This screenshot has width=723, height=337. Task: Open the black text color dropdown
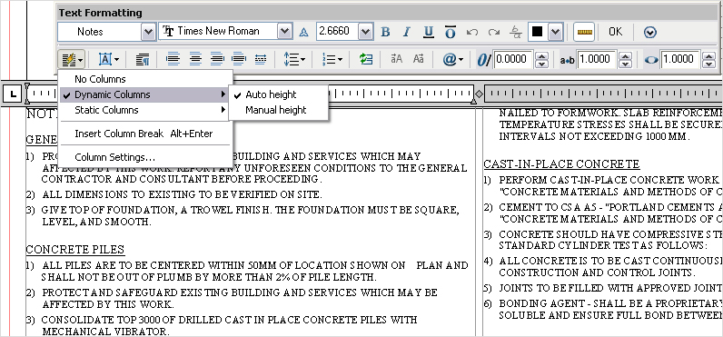pyautogui.click(x=556, y=32)
